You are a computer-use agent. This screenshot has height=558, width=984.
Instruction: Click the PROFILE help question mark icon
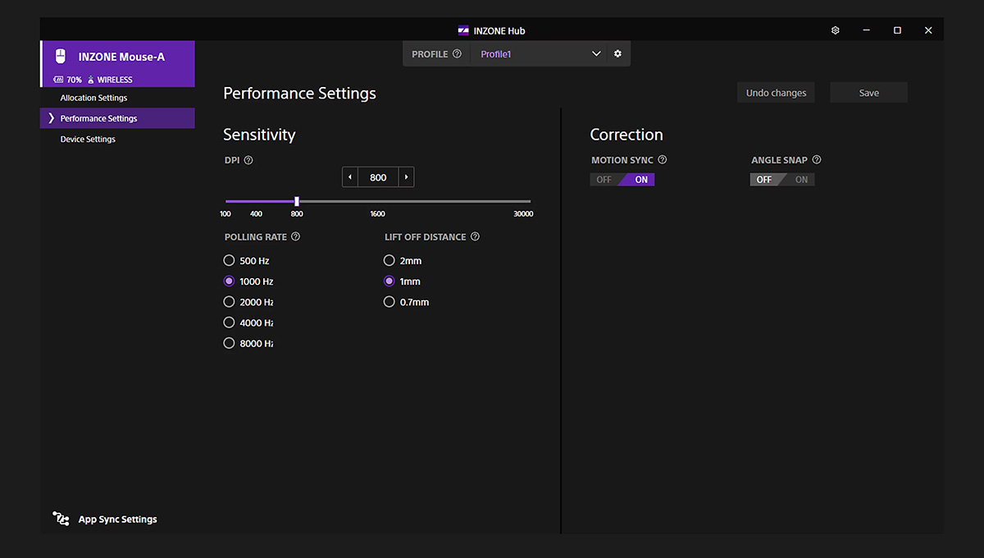coord(457,54)
